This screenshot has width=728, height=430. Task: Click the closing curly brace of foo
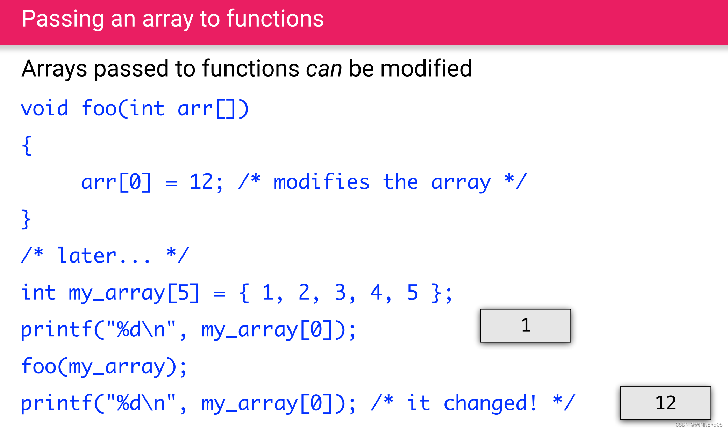[x=26, y=219]
